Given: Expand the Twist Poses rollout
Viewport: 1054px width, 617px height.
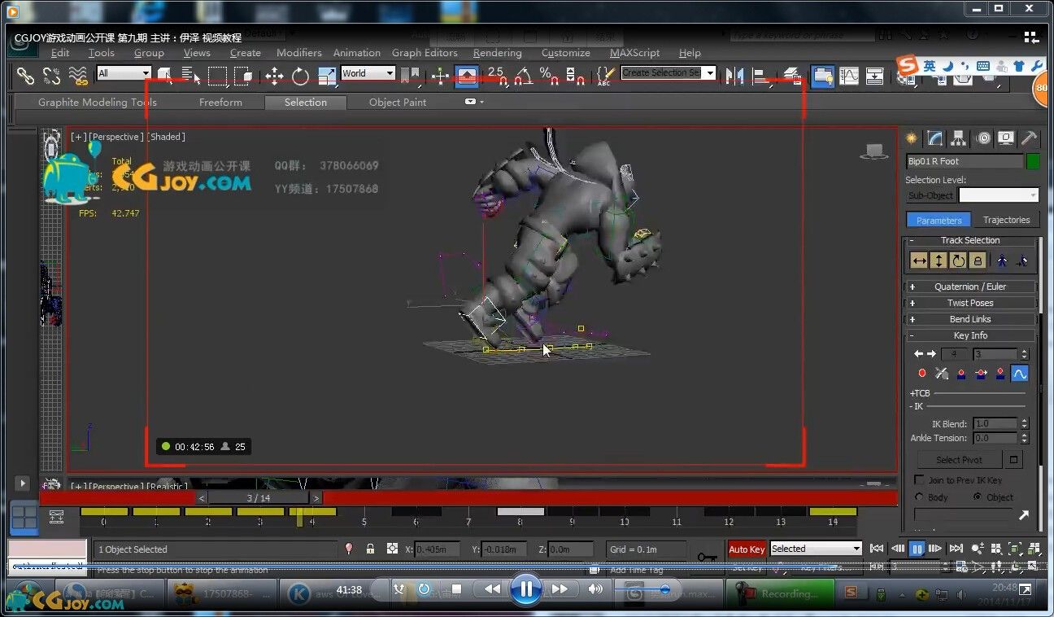Looking at the screenshot, I should pos(970,303).
